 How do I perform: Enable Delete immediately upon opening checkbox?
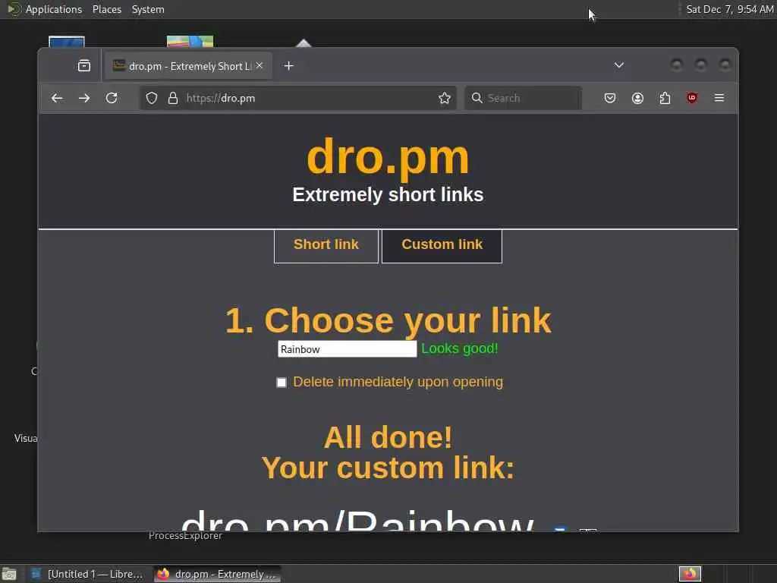[x=282, y=383]
